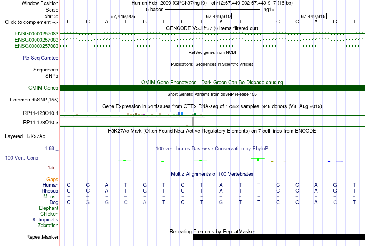Click the 'Gene Expression in 54 tissues' title
The image size is (365, 246).
pyautogui.click(x=212, y=106)
